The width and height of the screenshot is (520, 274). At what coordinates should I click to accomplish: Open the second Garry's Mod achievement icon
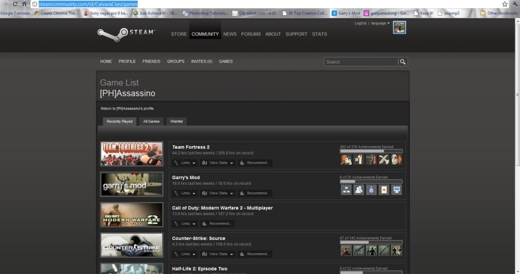click(358, 190)
